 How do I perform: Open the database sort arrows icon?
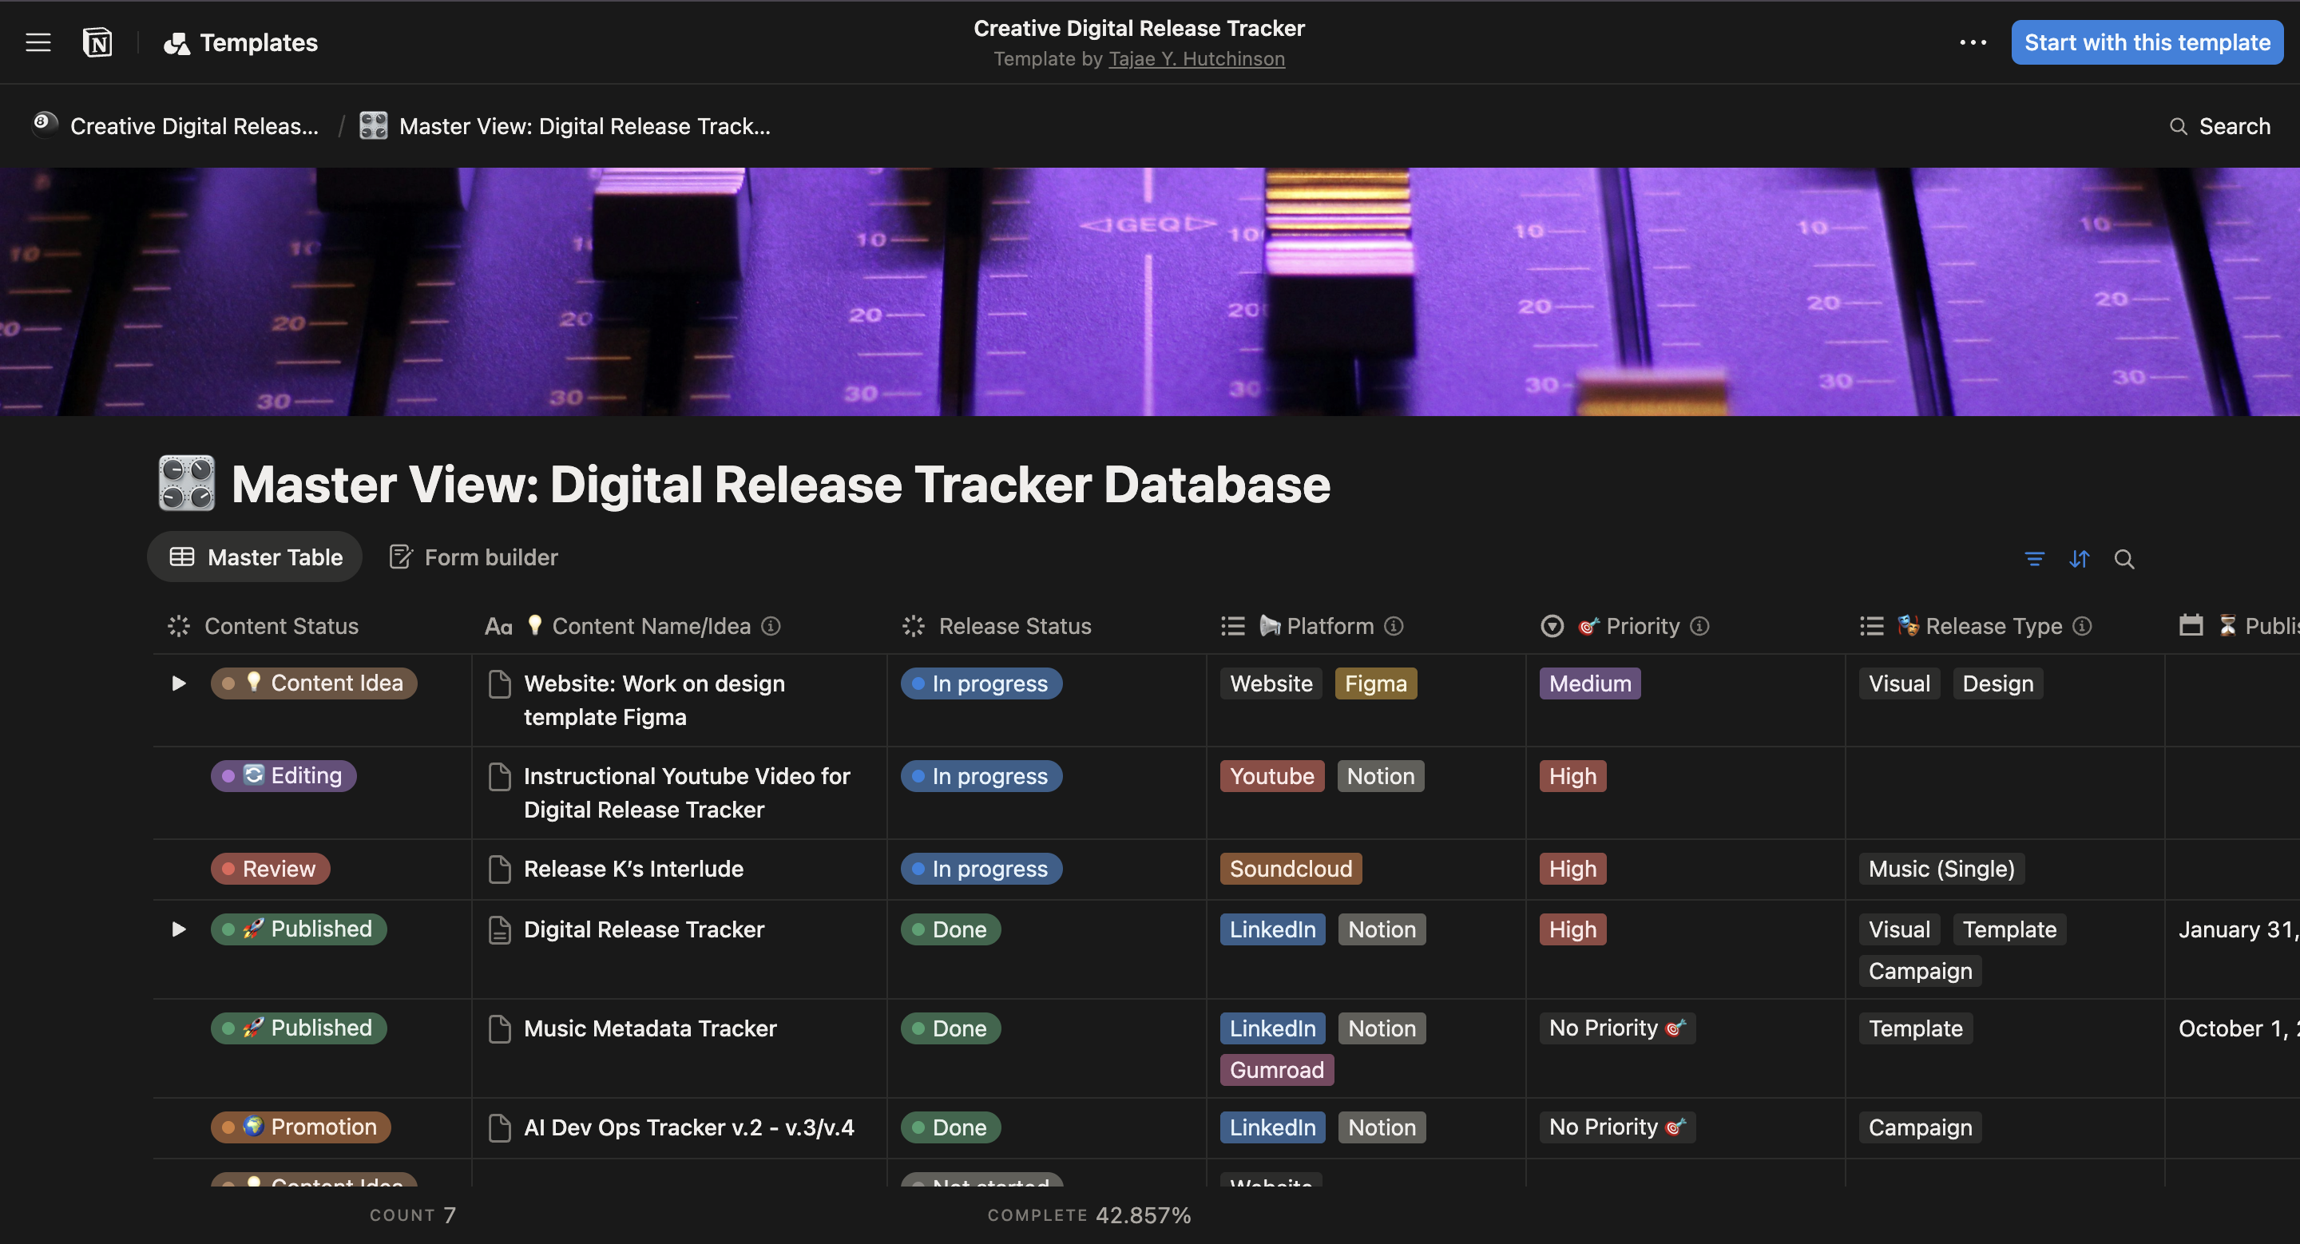(2080, 559)
